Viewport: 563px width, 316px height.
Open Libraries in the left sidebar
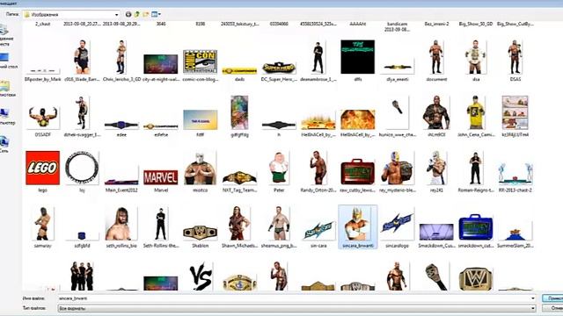pos(6,89)
